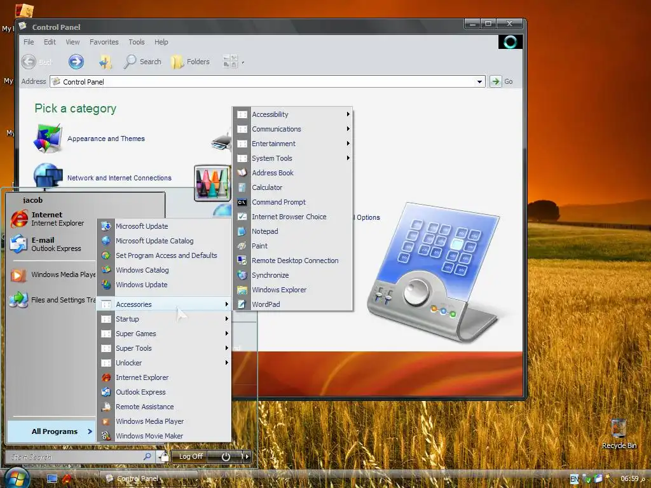Open Microsoft Update

tap(165, 226)
